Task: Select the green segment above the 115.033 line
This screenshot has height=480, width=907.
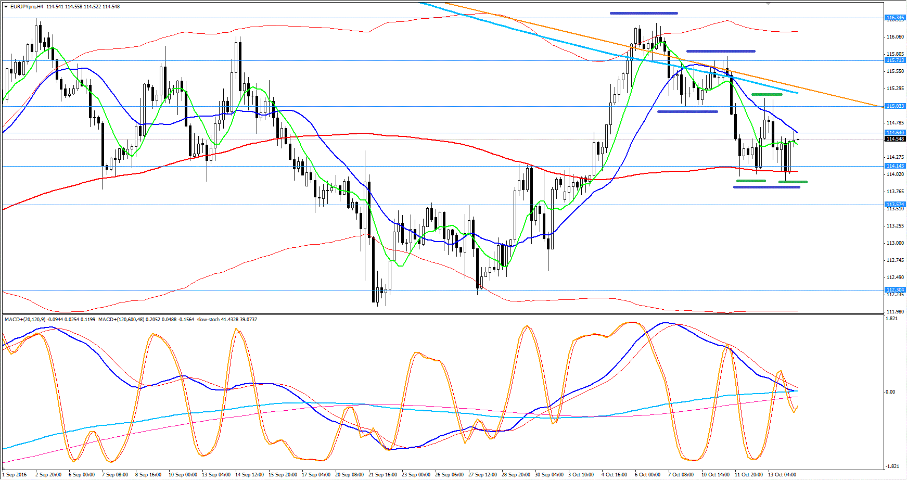Action: point(767,95)
